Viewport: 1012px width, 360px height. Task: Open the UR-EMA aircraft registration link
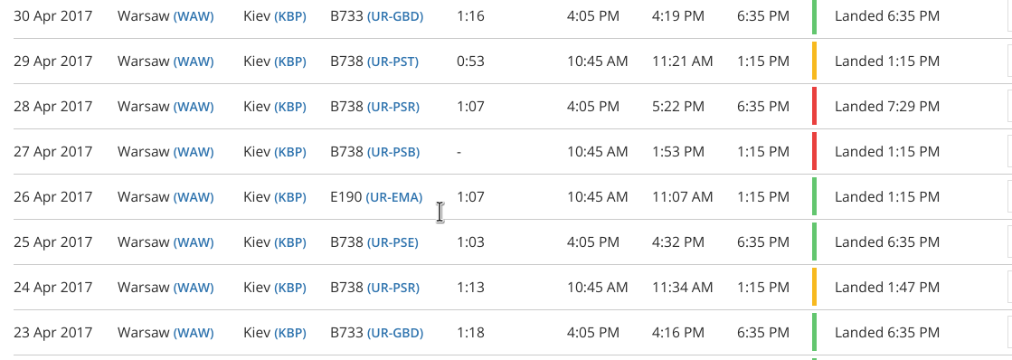(x=393, y=197)
